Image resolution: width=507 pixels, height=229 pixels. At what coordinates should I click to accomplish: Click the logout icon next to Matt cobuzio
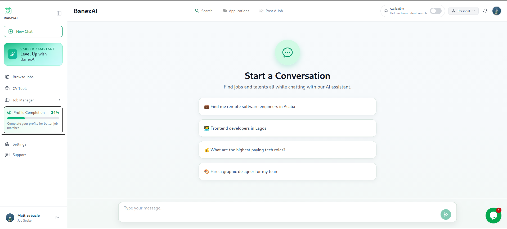pyautogui.click(x=57, y=218)
